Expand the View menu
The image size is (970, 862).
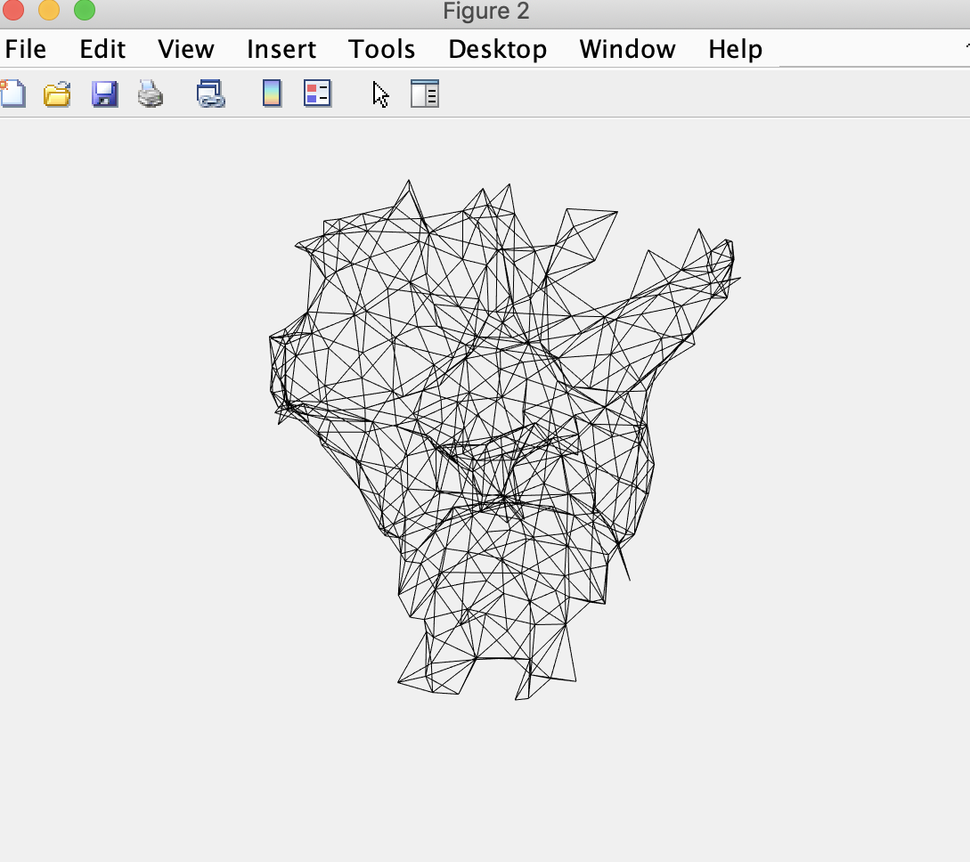[x=186, y=49]
